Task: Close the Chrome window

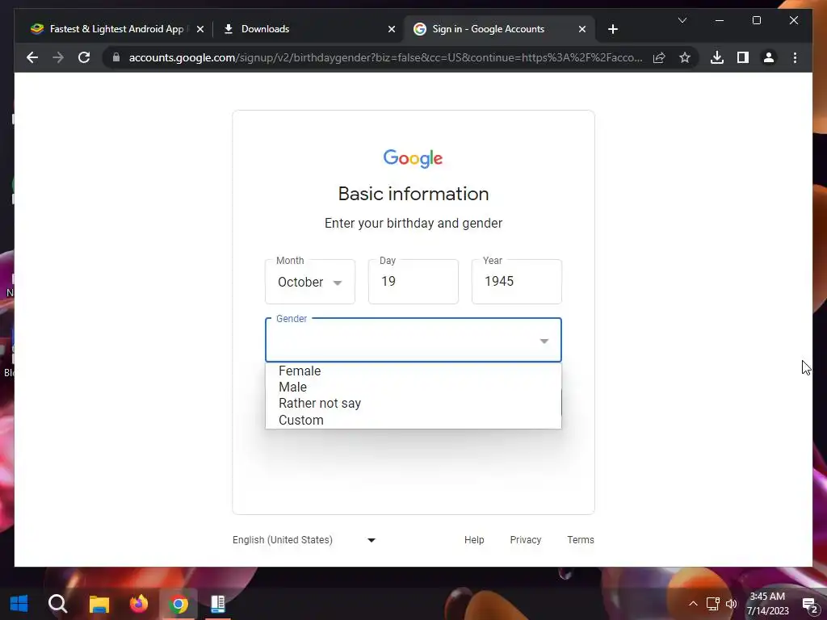Action: tap(793, 20)
